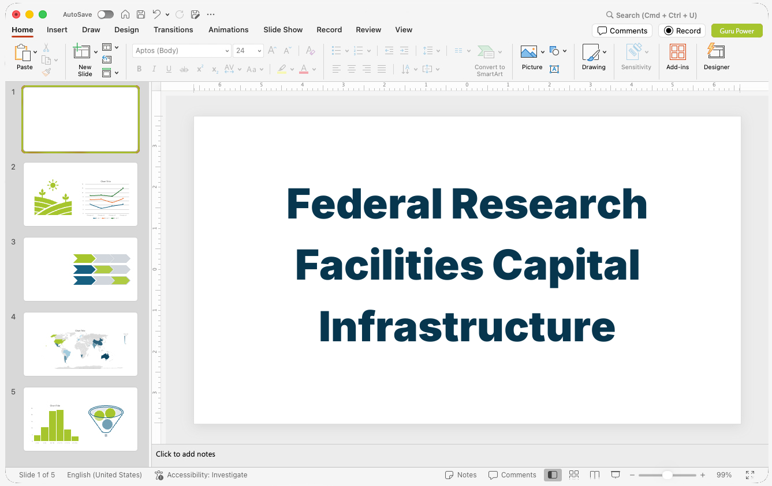Open the Draw tab

click(91, 29)
